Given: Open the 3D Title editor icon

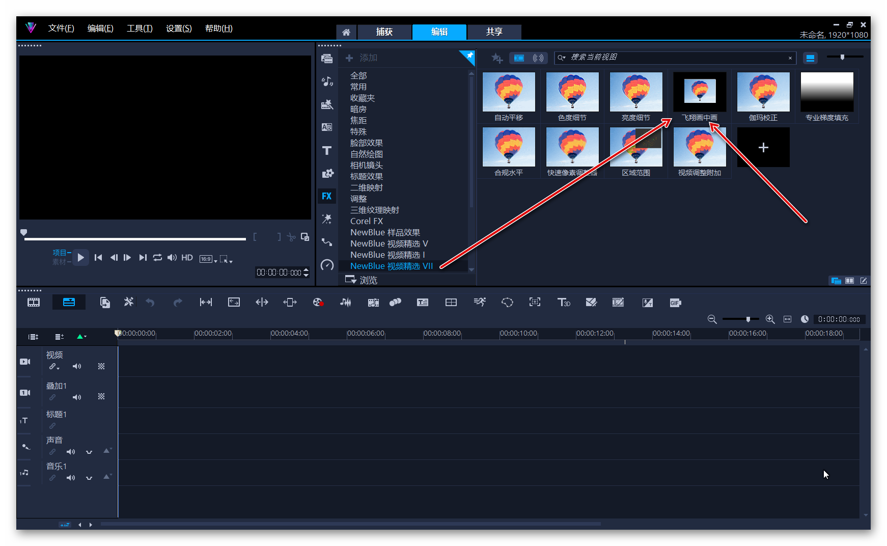Looking at the screenshot, I should (564, 303).
